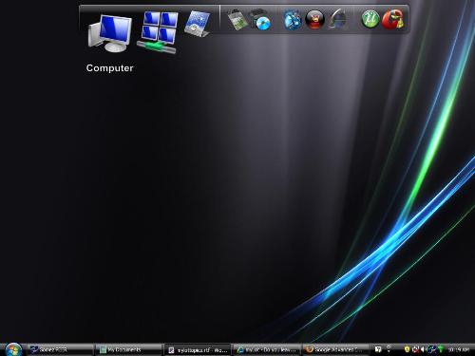475x356 pixels.
Task: Open the Computer icon in the dock
Action: (x=110, y=33)
